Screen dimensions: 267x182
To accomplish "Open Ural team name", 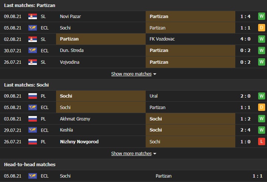I will point(153,96).
